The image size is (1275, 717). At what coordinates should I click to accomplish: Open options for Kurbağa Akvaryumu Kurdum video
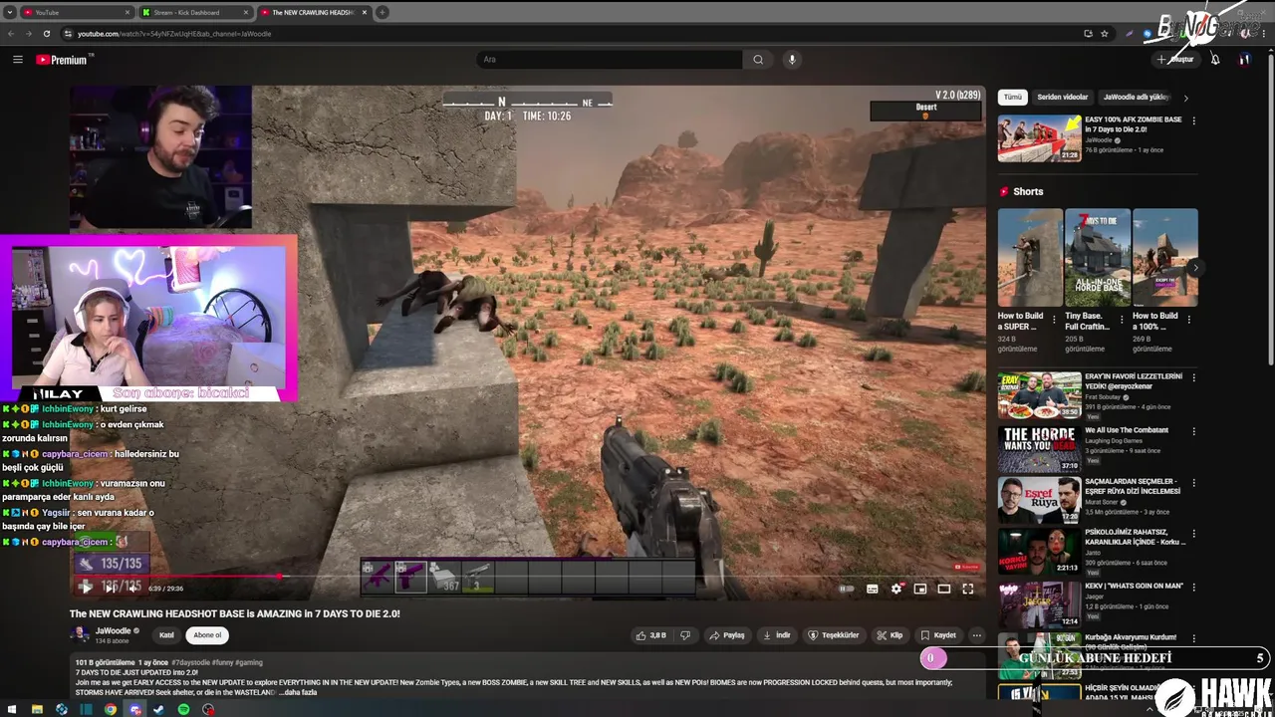pyautogui.click(x=1193, y=638)
